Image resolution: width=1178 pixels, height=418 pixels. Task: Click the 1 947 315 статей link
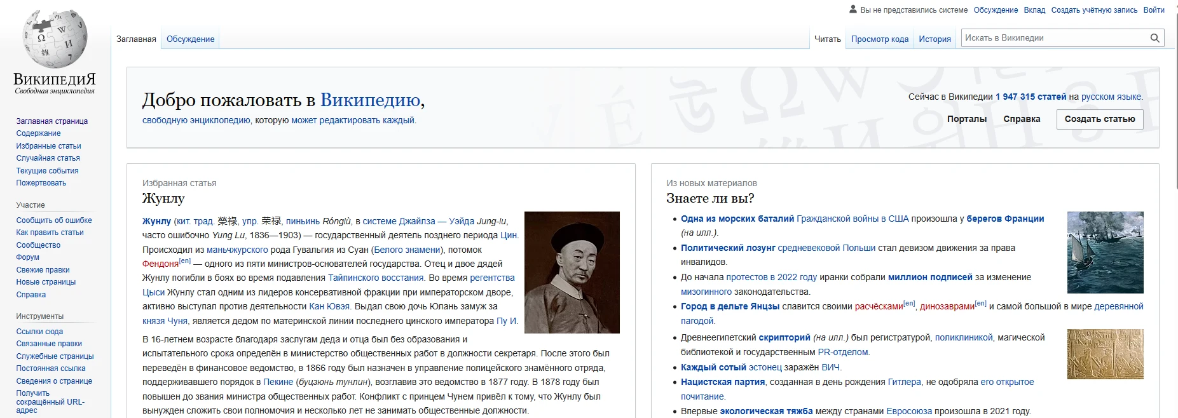[1031, 97]
